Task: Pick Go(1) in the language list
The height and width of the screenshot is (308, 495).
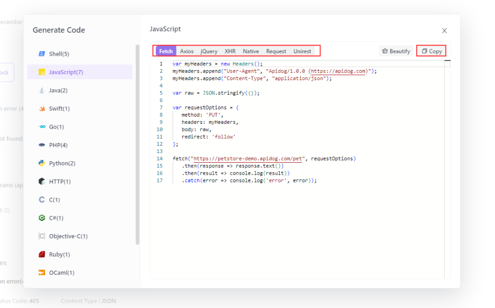Action: pos(80,127)
